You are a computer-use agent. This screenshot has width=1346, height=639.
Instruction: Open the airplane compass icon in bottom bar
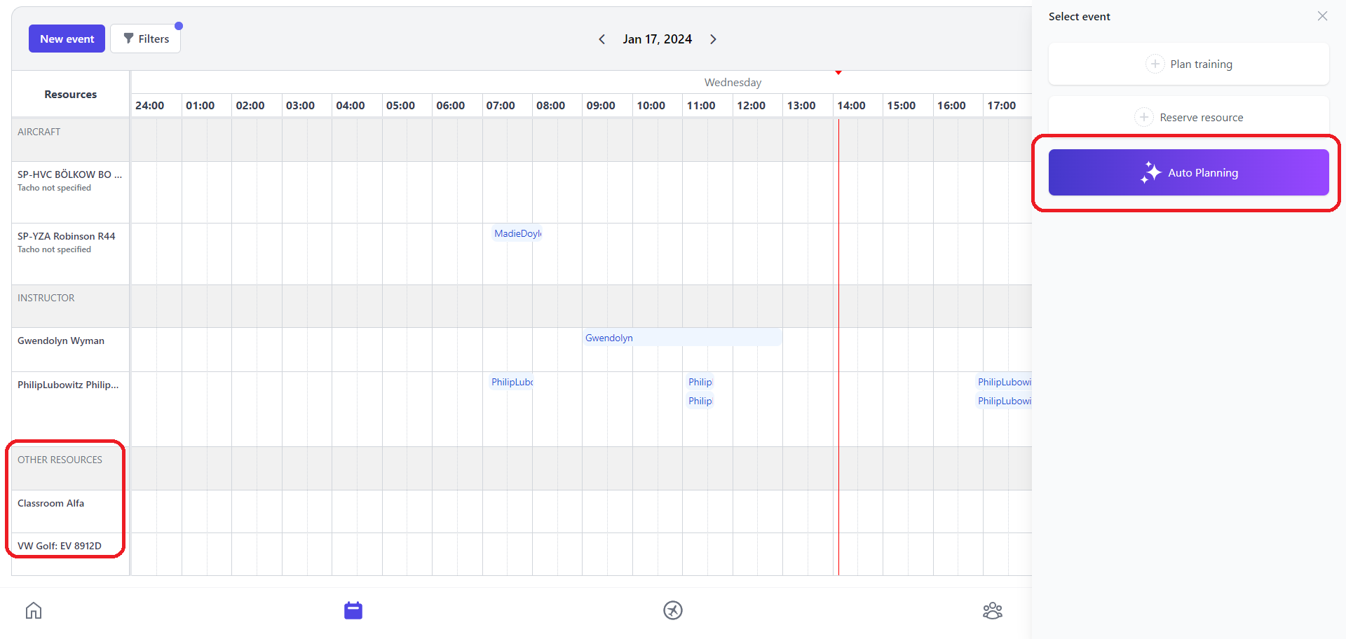click(x=673, y=610)
